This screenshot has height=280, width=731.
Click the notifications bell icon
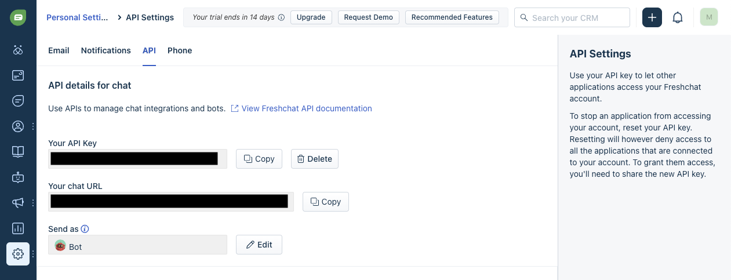coord(677,17)
